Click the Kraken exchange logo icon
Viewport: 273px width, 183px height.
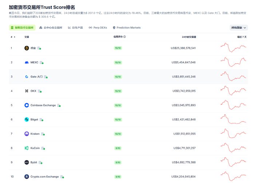tap(27, 134)
